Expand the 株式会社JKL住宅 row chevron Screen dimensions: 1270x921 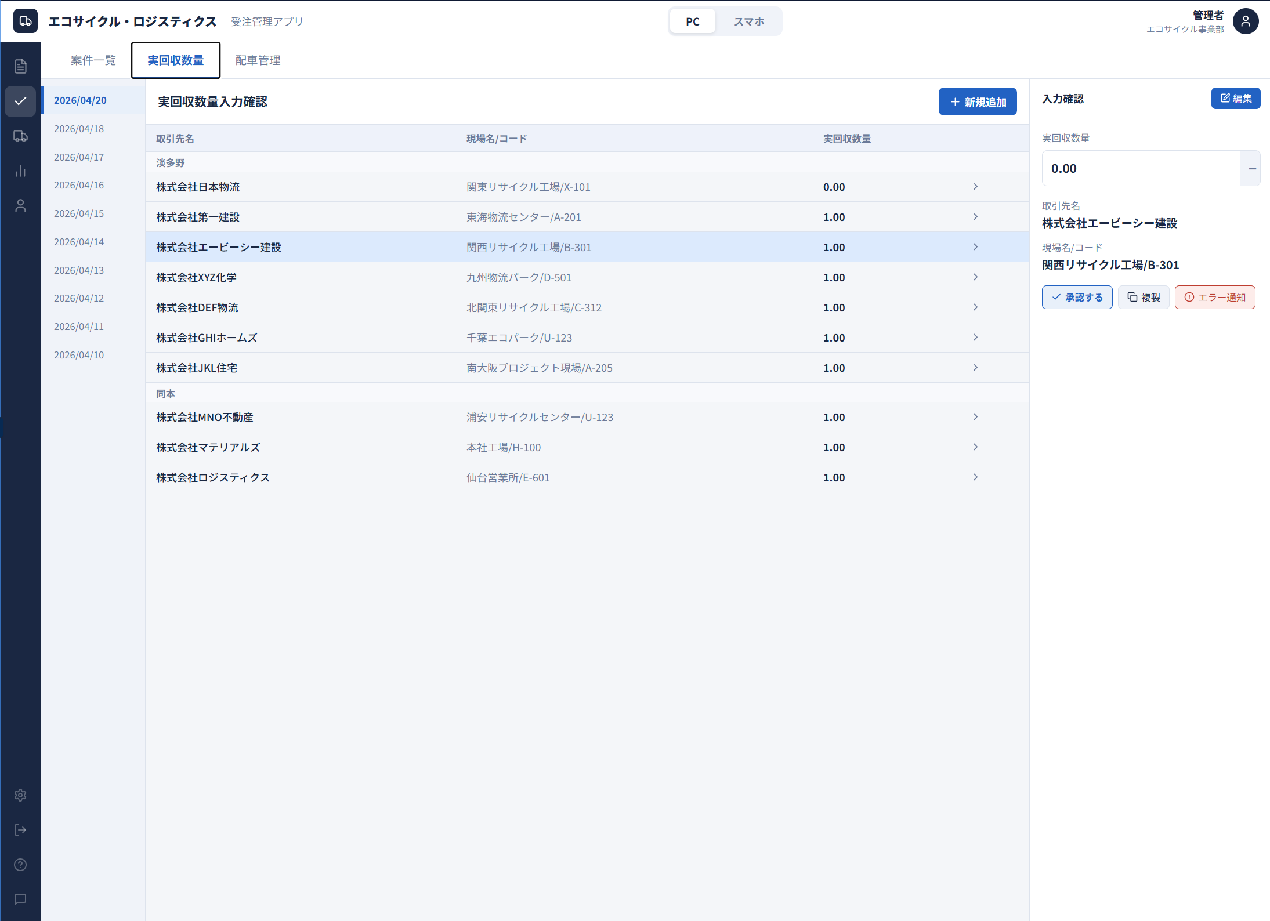[975, 368]
